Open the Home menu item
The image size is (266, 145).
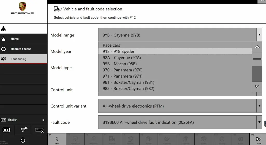click(x=15, y=39)
